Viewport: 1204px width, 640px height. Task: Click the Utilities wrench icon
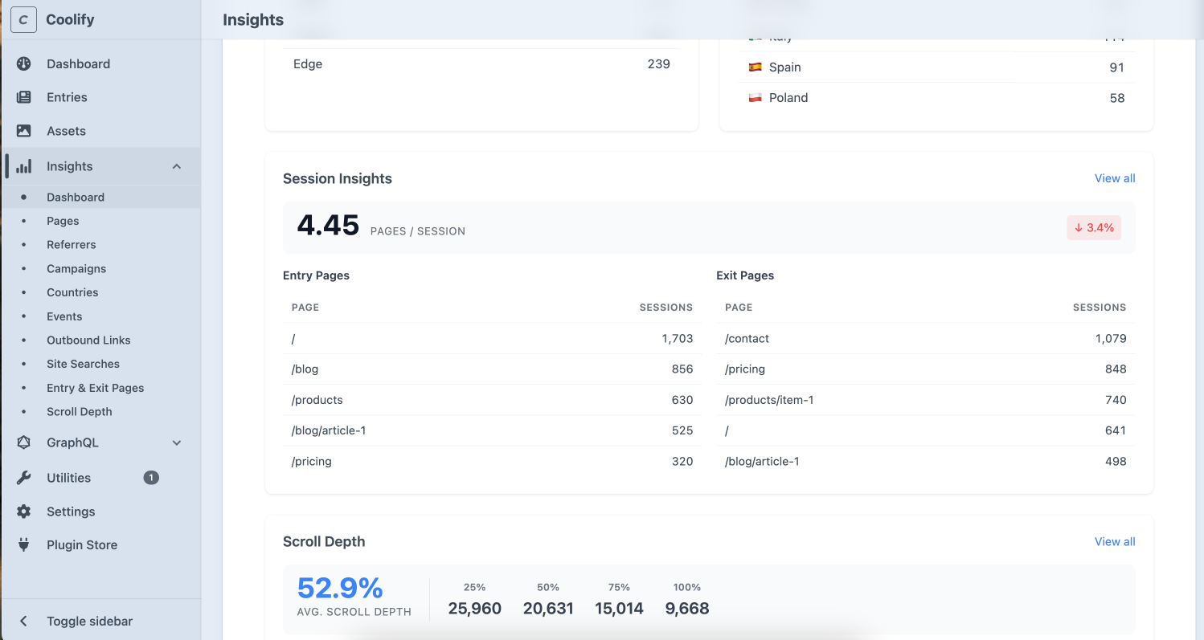coord(23,478)
